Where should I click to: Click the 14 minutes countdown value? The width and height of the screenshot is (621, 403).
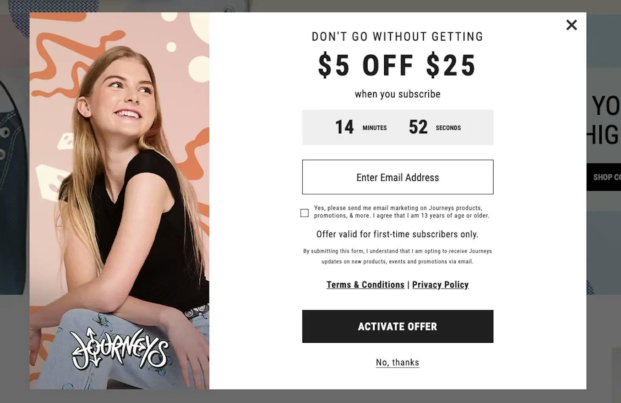(344, 127)
